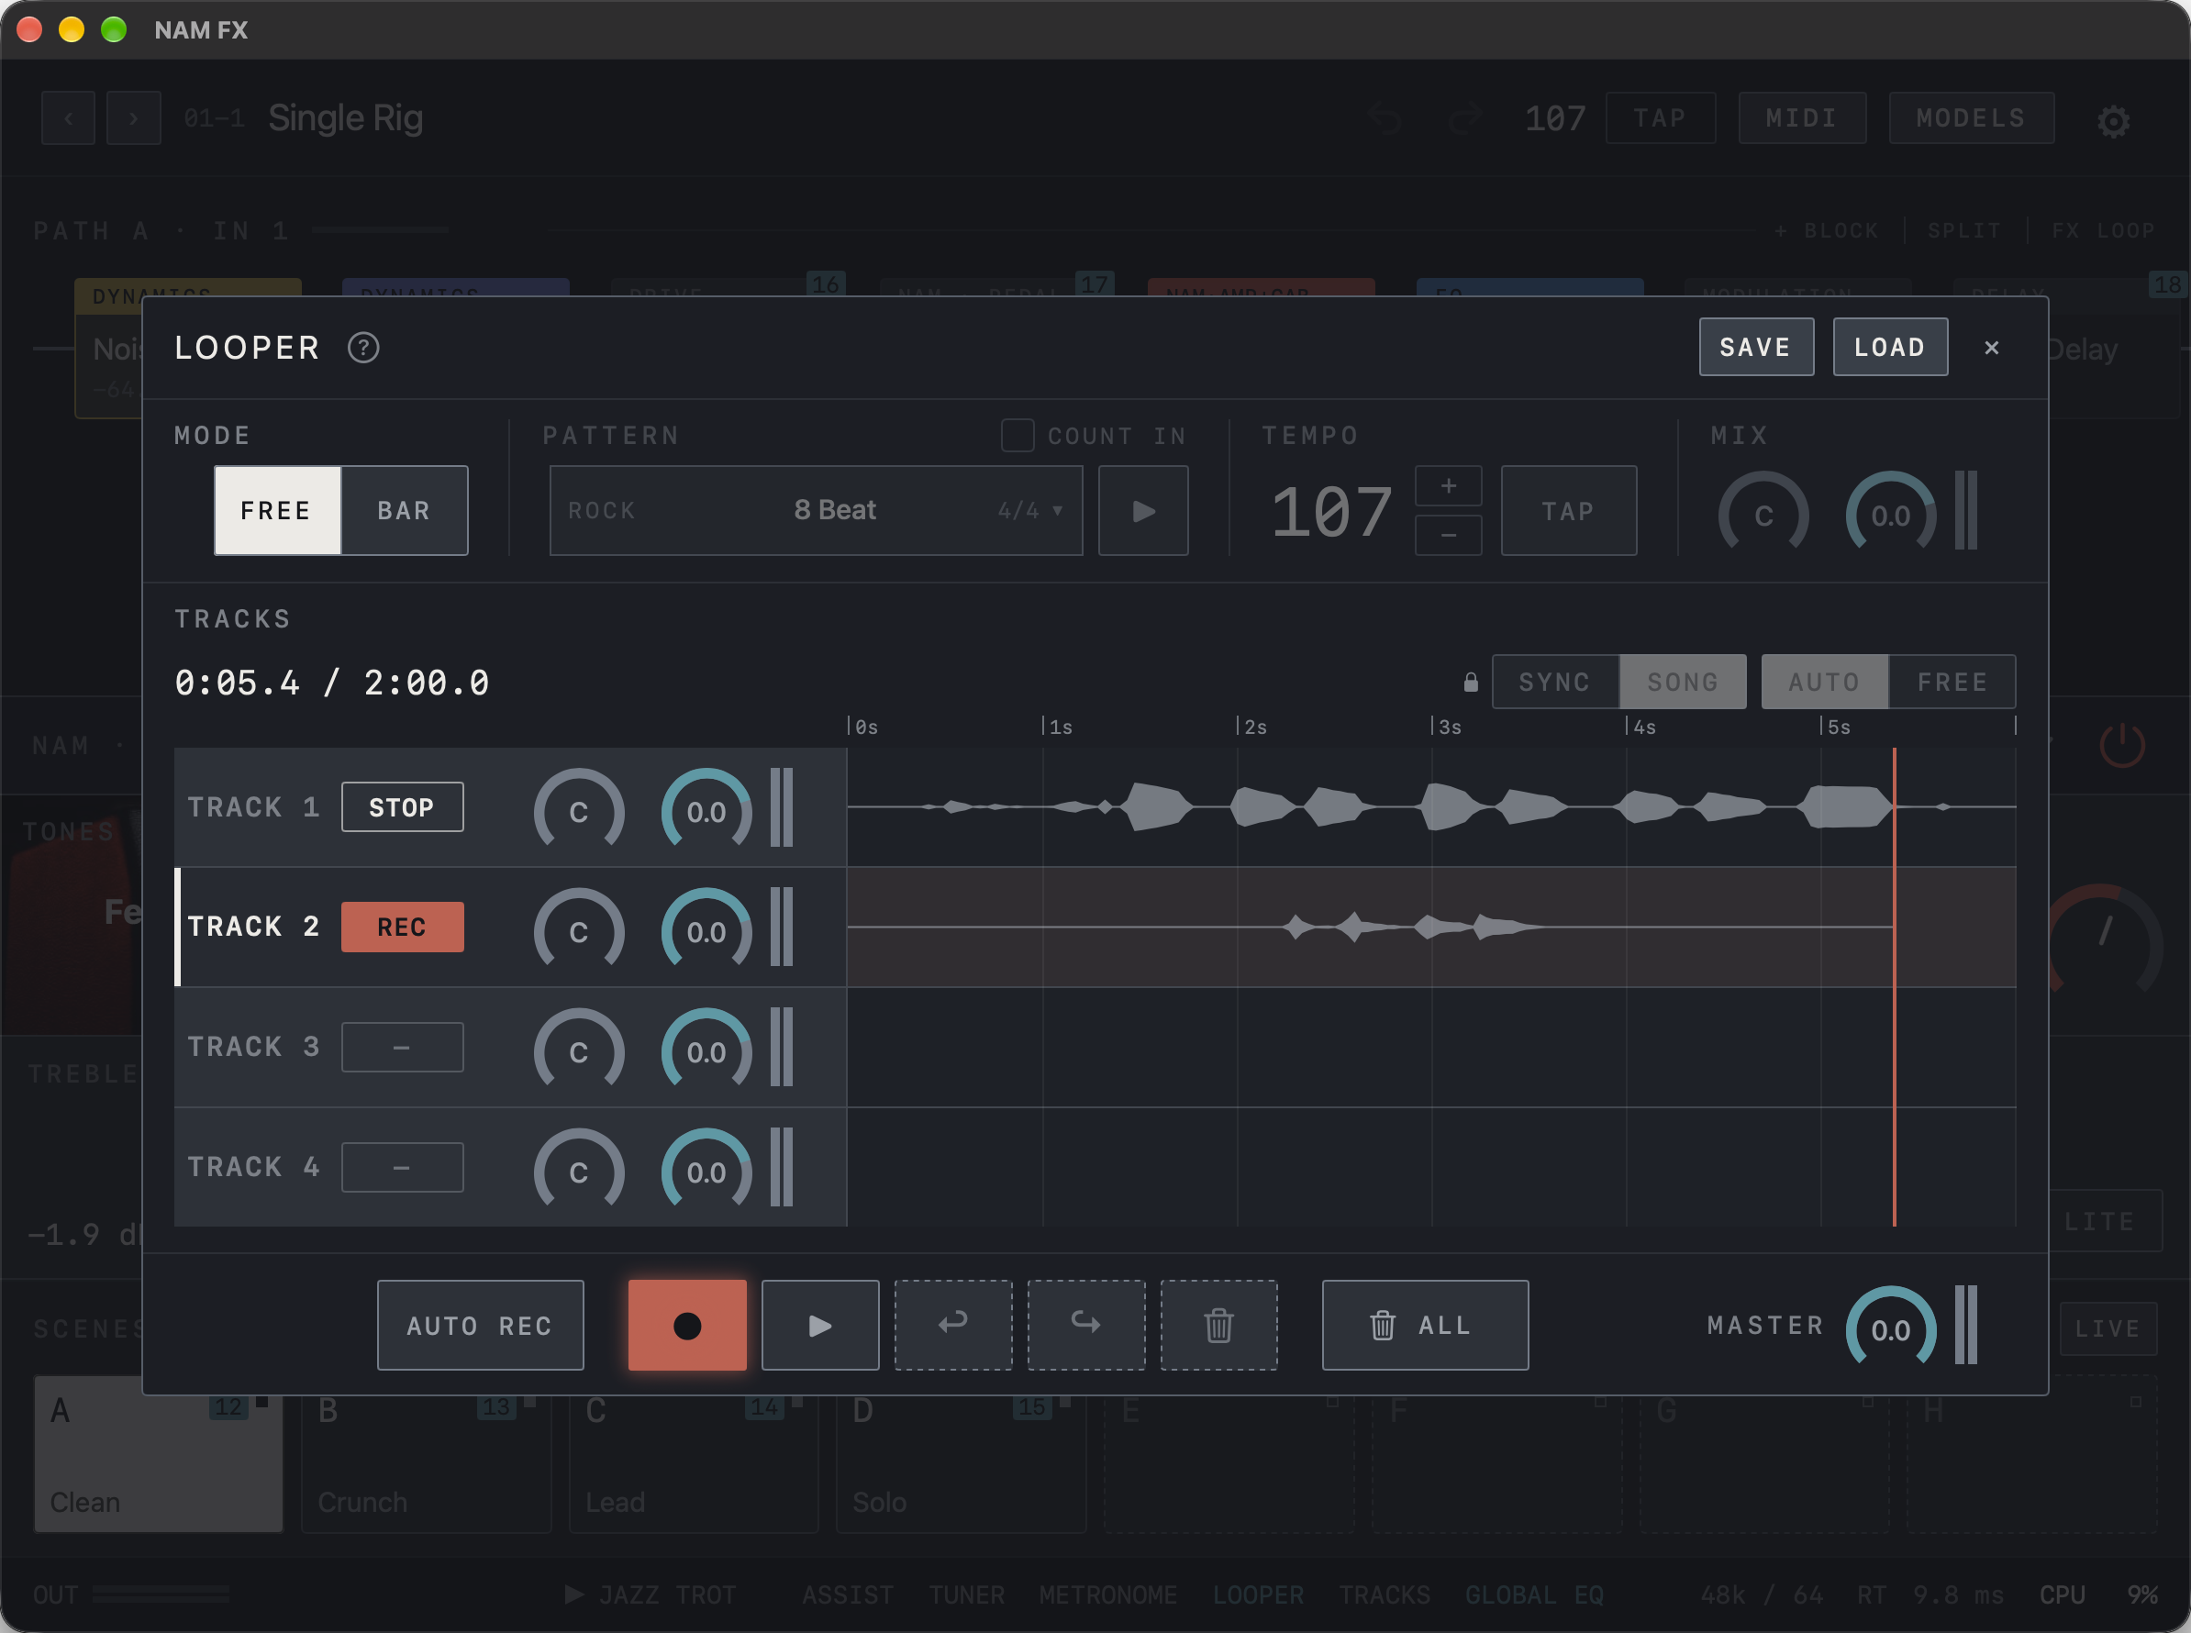The height and width of the screenshot is (1633, 2191).
Task: Open settings gear in main window
Action: pyautogui.click(x=2114, y=122)
